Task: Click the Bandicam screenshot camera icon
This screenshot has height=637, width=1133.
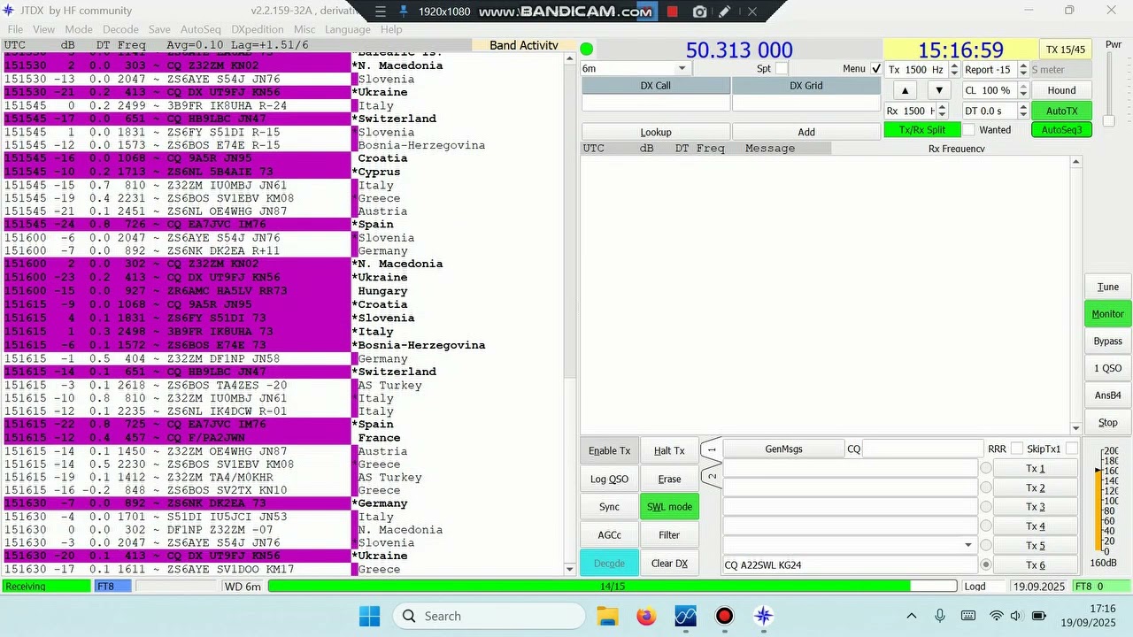Action: pyautogui.click(x=699, y=12)
